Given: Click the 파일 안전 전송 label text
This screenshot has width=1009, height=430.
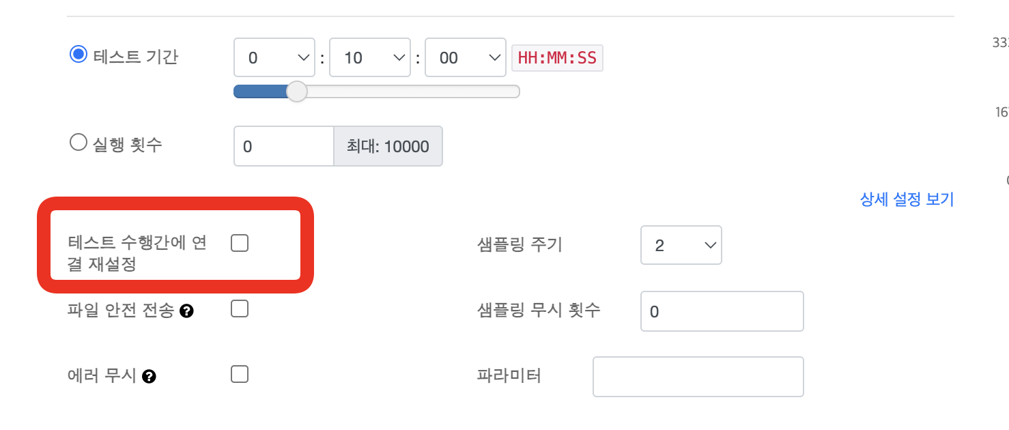Looking at the screenshot, I should pos(121,311).
